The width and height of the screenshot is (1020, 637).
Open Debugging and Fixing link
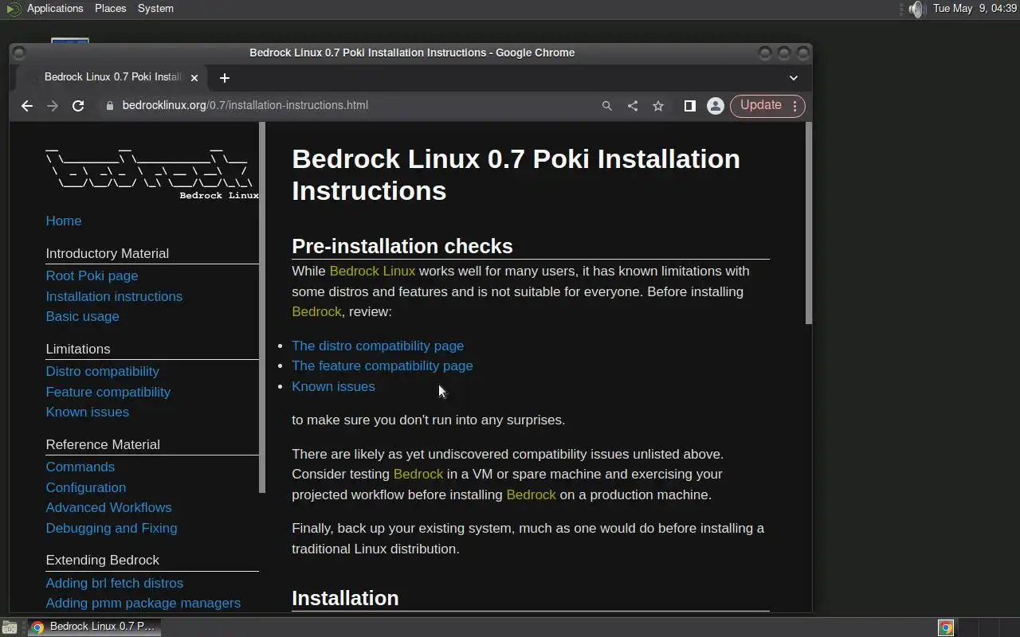(112, 528)
